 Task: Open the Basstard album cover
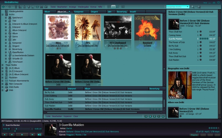click(x=147, y=27)
